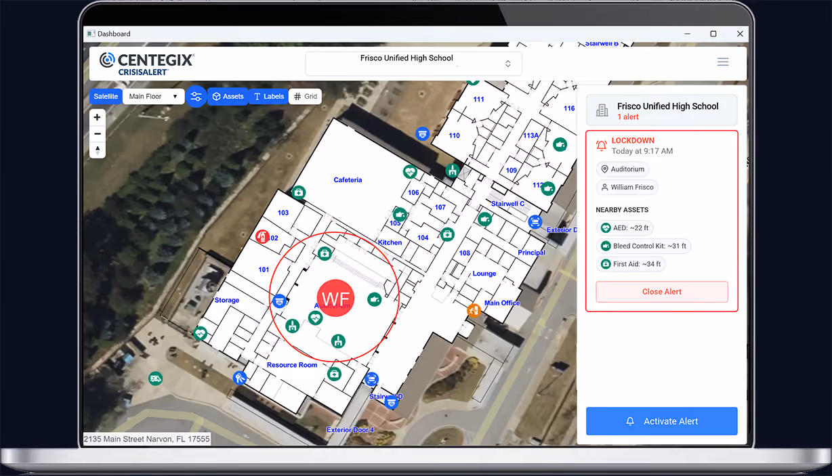Click the Main Office label
Image resolution: width=832 pixels, height=476 pixels.
tap(502, 303)
